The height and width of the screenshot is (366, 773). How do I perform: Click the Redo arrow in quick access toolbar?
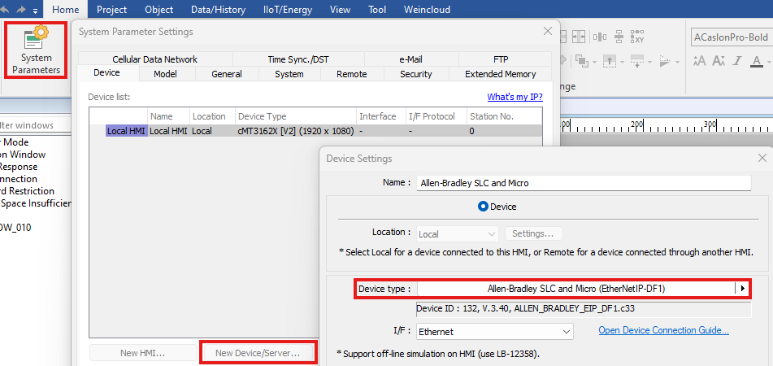[20, 10]
